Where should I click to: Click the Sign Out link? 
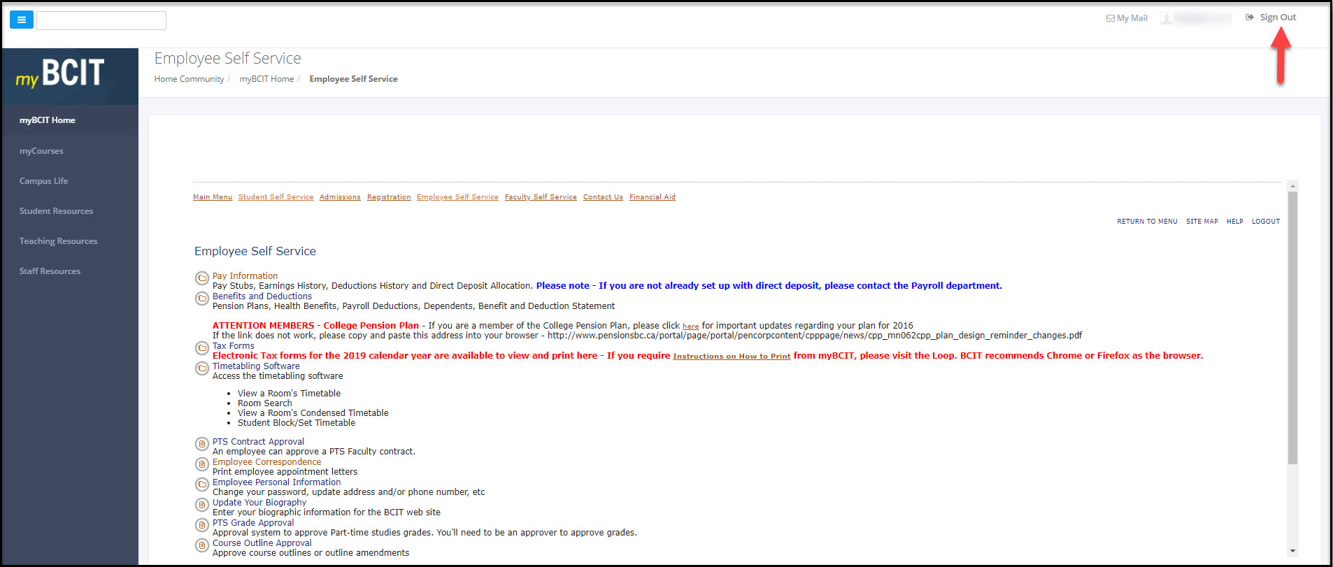pos(1278,17)
